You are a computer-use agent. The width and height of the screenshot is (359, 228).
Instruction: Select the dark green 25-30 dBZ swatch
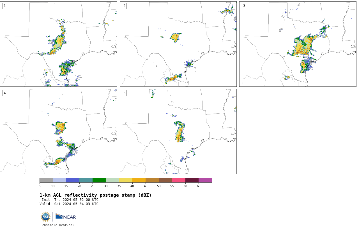click(99, 180)
